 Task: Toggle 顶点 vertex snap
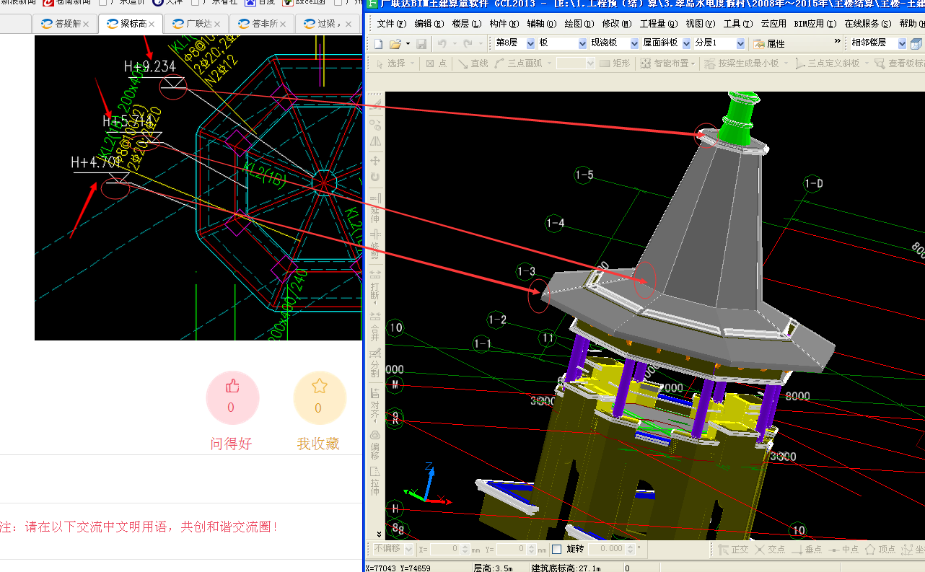(x=881, y=550)
